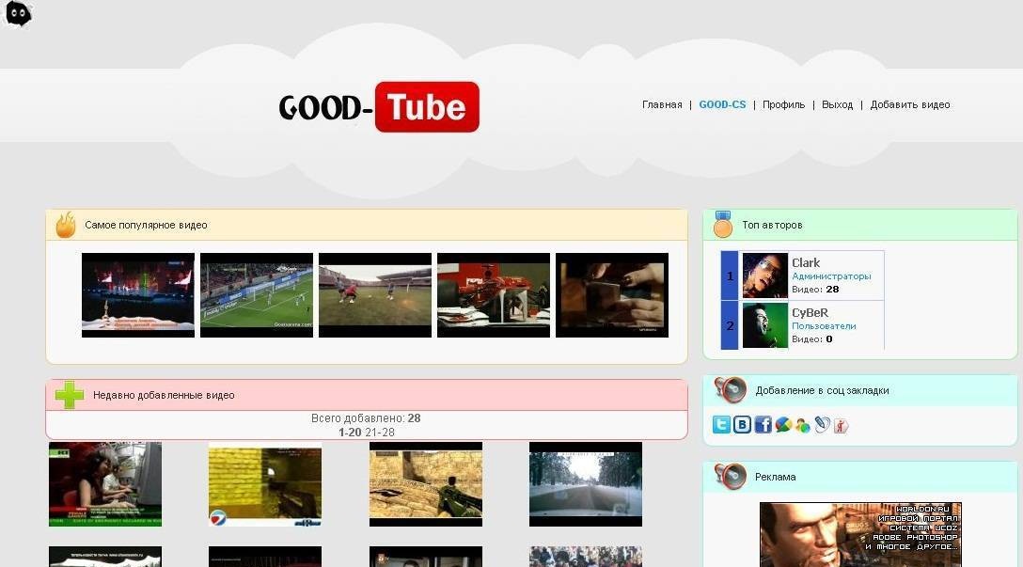The image size is (1023, 567).
Task: Share with the Google Buzz icon
Action: point(783,425)
